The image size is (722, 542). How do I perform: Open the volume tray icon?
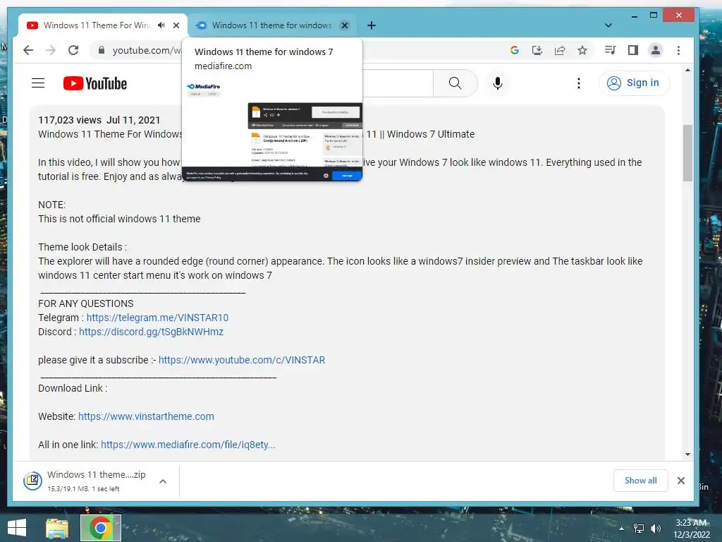(655, 529)
